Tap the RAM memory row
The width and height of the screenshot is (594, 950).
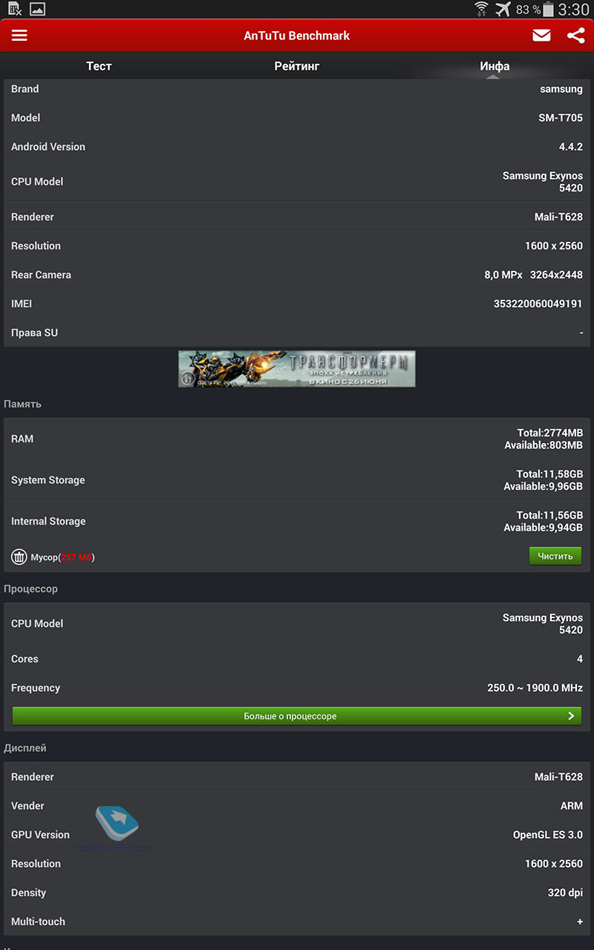(297, 439)
